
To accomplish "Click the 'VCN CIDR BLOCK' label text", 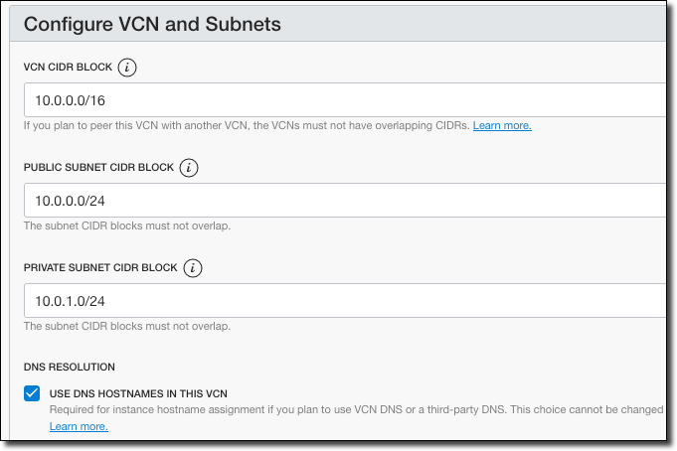I will pos(67,68).
